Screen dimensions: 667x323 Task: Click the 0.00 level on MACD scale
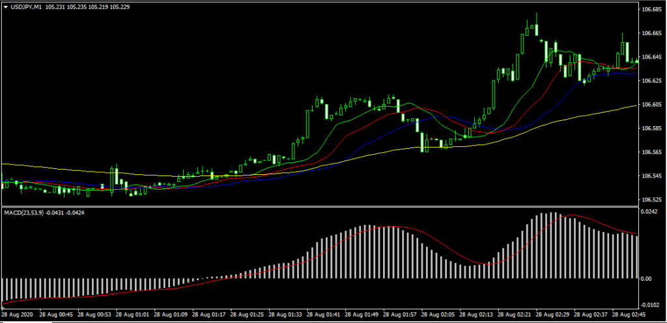[x=647, y=279]
